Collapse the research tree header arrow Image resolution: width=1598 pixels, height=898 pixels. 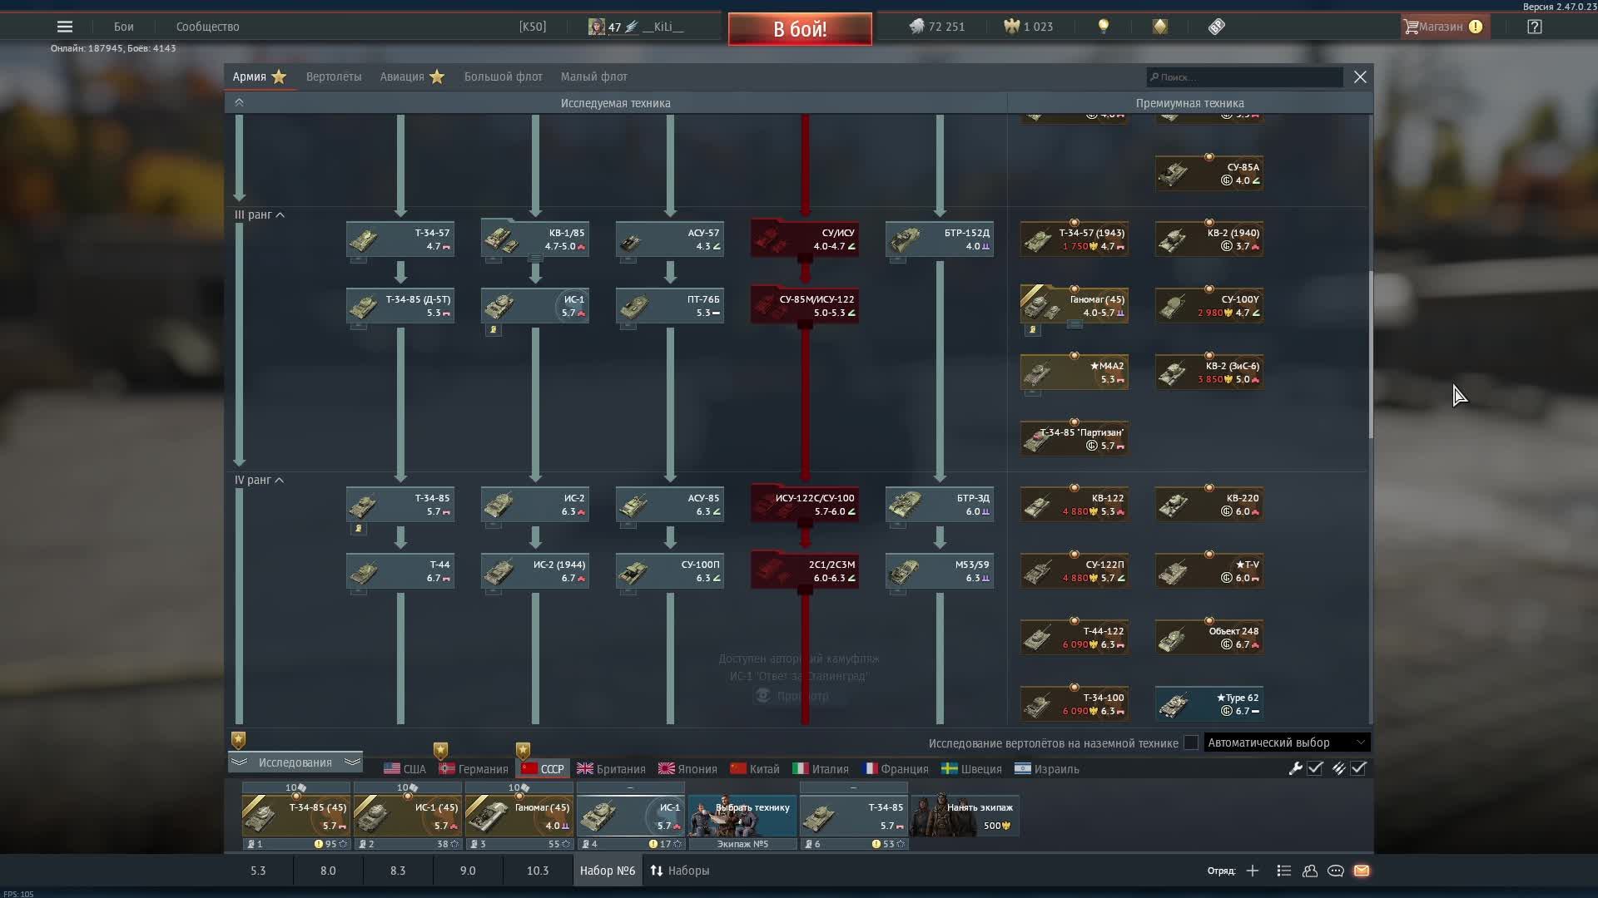click(x=239, y=102)
